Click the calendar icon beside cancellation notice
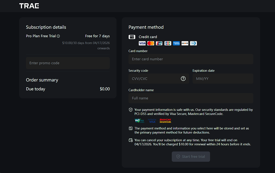Screen dimensions: 275x173 pyautogui.click(x=131, y=140)
